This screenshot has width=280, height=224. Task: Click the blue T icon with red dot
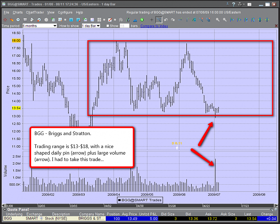pos(78,20)
